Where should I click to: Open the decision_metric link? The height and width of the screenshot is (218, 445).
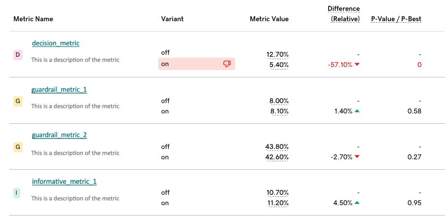pos(56,43)
